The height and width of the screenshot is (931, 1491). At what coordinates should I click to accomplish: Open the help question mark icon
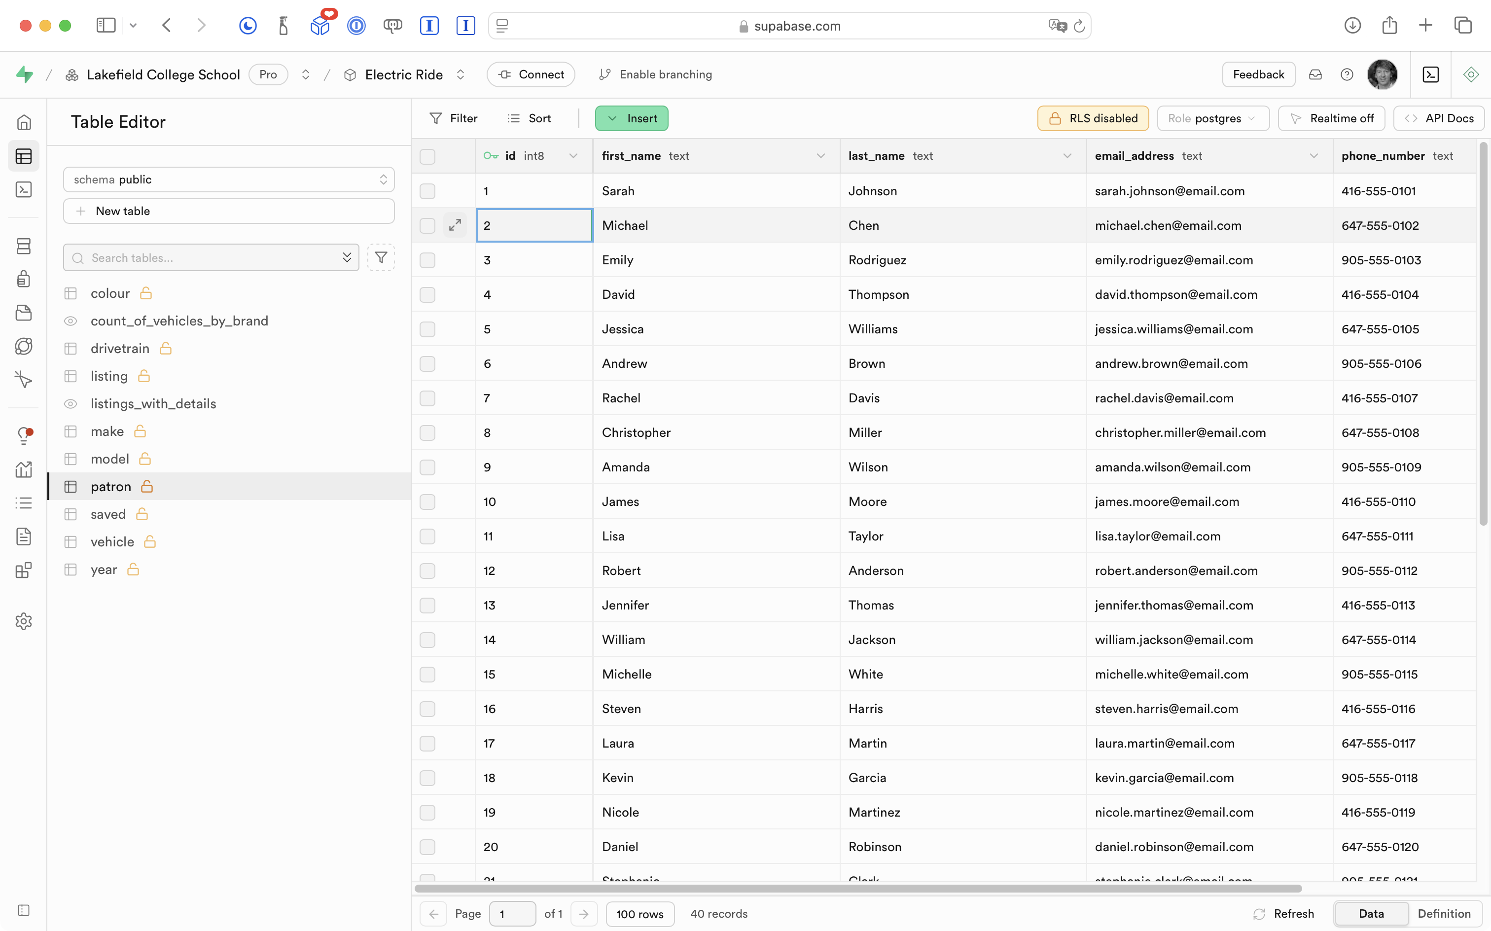click(1347, 74)
